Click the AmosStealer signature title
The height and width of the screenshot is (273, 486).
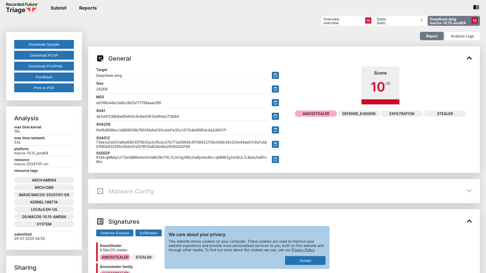click(x=111, y=246)
